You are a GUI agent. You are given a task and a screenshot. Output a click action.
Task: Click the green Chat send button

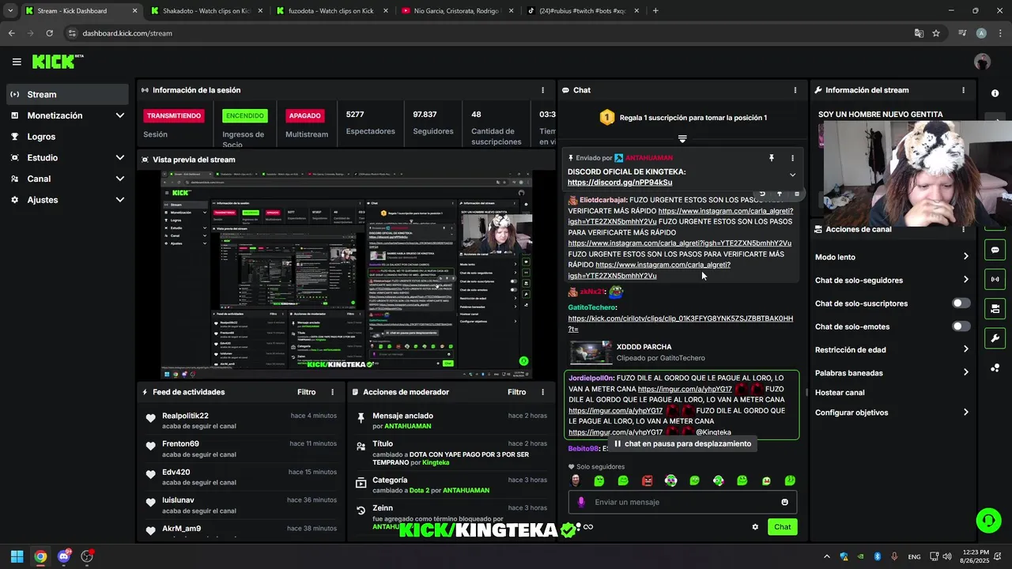(782, 527)
